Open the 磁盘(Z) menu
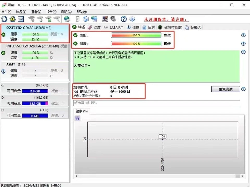The width and height of the screenshot is (250, 187). click(x=21, y=12)
